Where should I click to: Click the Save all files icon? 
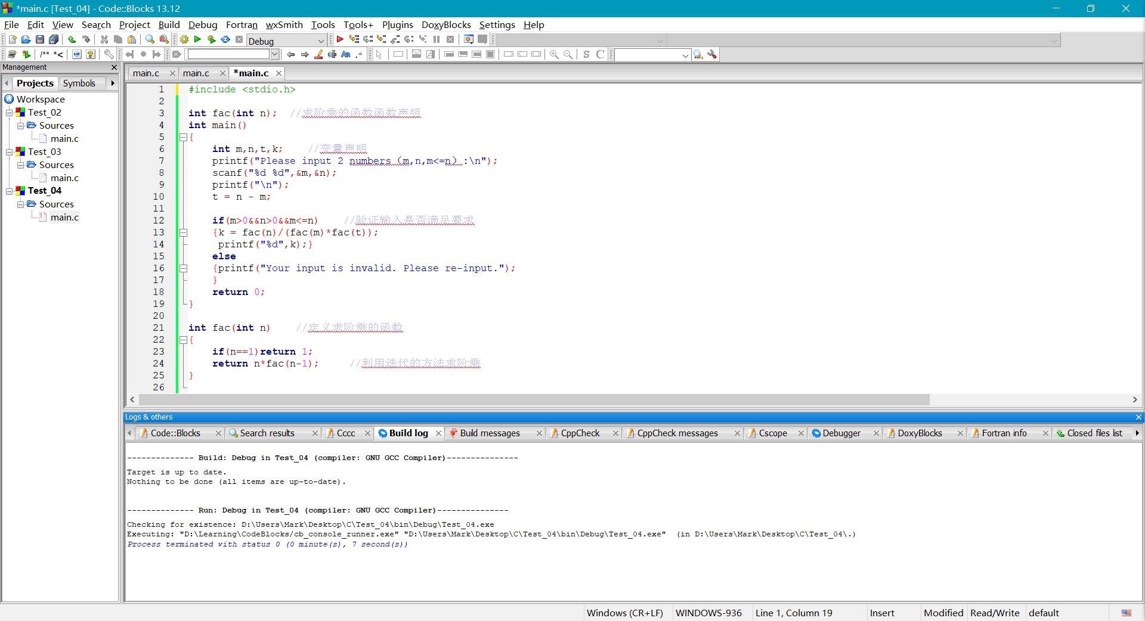(54, 39)
